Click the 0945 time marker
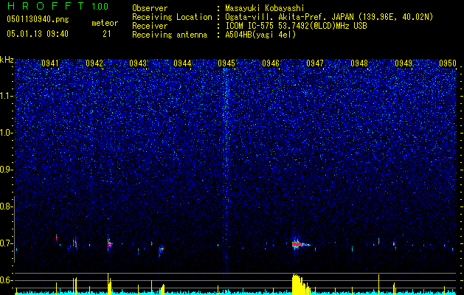The width and height of the screenshot is (464, 295). [226, 63]
